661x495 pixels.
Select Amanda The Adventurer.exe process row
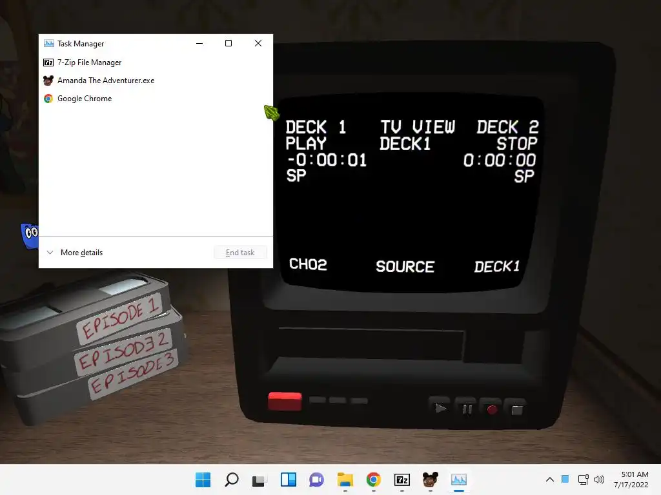[156, 81]
